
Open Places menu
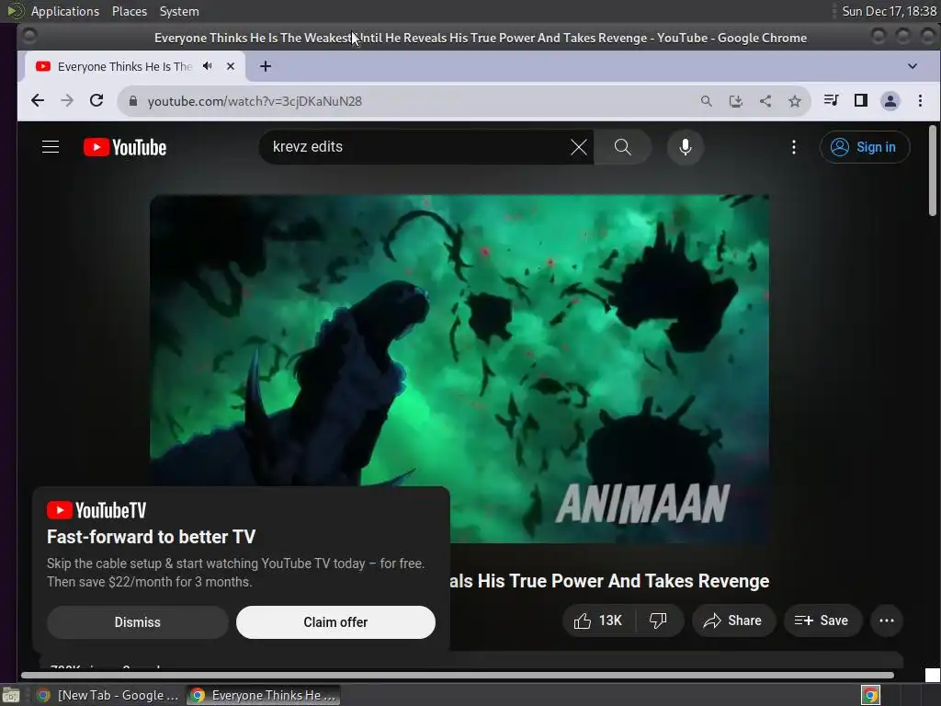click(129, 11)
